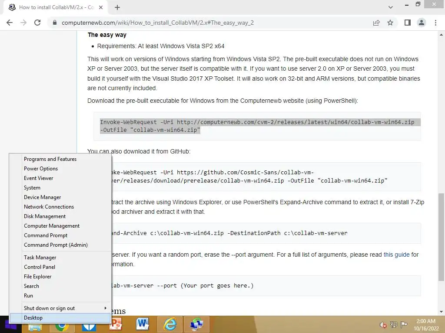Click "You can also download it from GitHub" text
The width and height of the screenshot is (445, 333).
[x=139, y=151]
